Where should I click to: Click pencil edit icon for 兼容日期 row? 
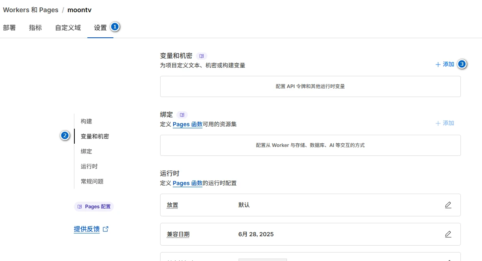point(448,234)
